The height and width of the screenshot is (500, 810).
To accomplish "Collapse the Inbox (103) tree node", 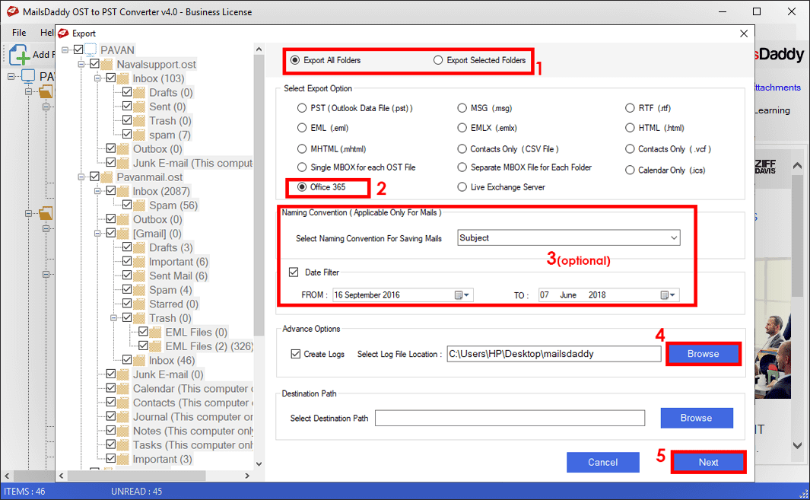I will point(97,78).
